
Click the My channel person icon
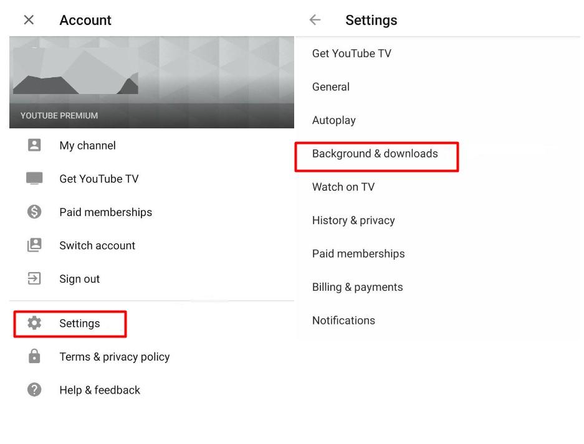34,145
